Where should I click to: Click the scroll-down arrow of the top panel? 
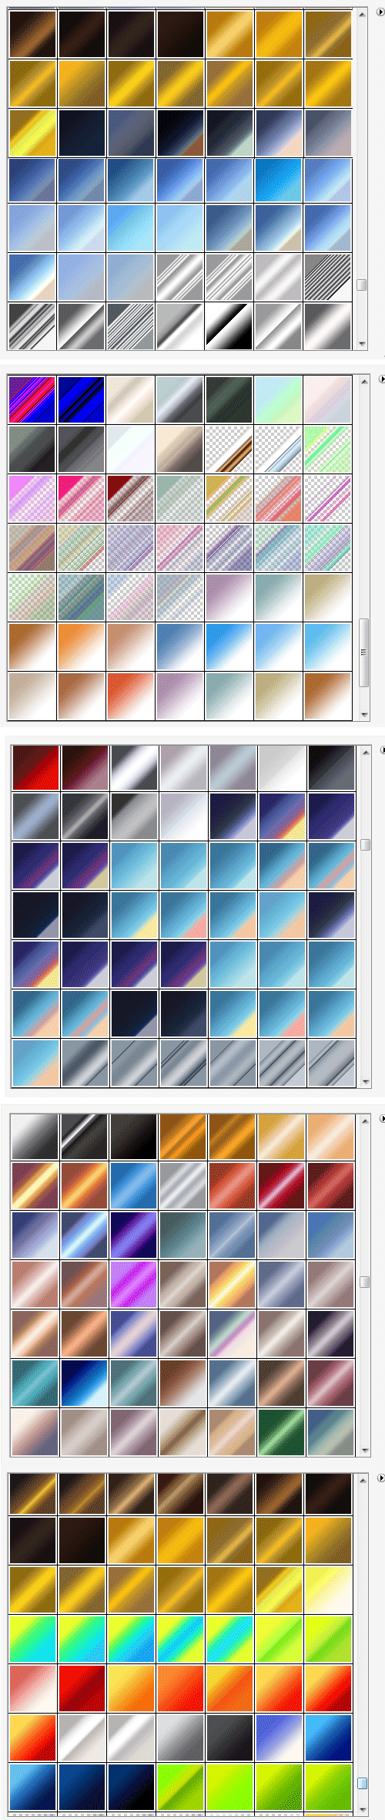click(x=362, y=345)
